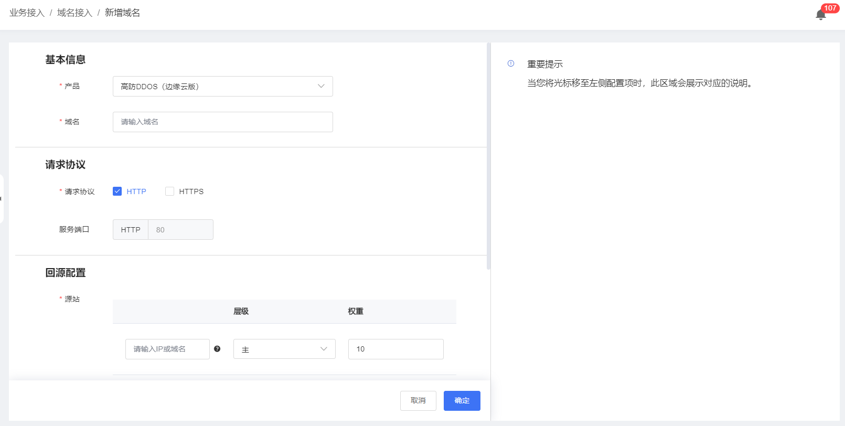Open the notification bell with 107 alerts

(821, 15)
